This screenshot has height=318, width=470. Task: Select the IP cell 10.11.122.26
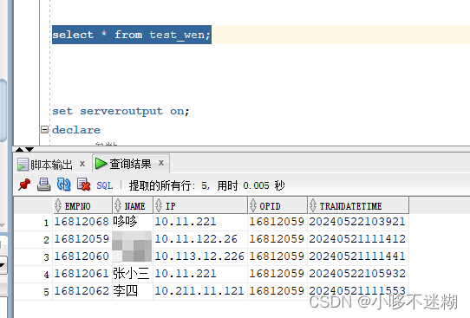[x=200, y=239]
